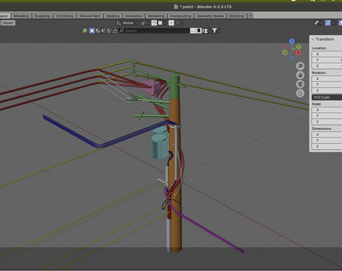Switch to the Sculpting workspace tab
342x271 pixels.
(x=42, y=16)
